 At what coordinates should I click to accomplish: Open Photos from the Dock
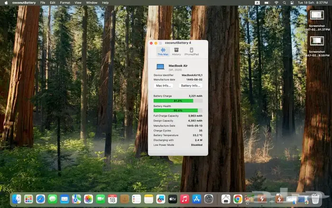point(89,199)
